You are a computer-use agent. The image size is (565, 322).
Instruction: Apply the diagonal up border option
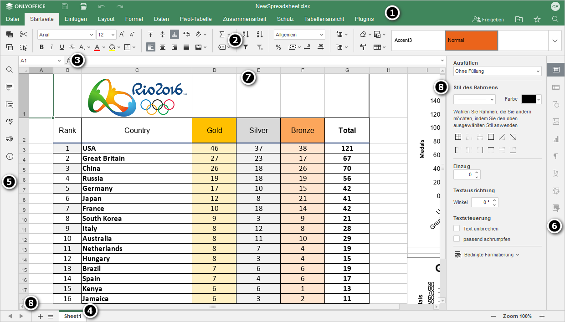[x=502, y=137]
